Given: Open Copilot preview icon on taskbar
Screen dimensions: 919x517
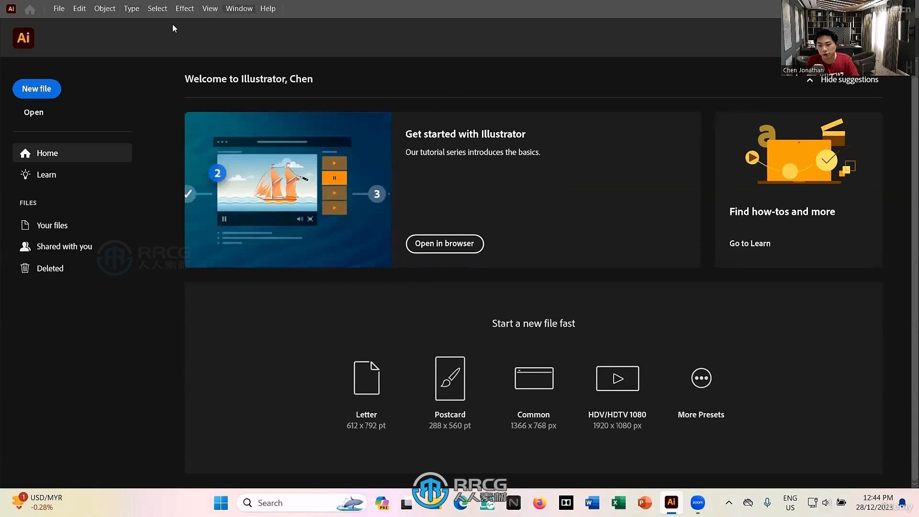Looking at the screenshot, I should pos(382,503).
